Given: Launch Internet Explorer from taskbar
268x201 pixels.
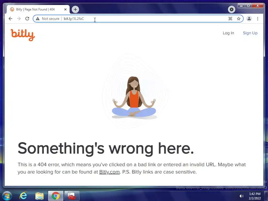Looking at the screenshot, I should click(23, 196).
